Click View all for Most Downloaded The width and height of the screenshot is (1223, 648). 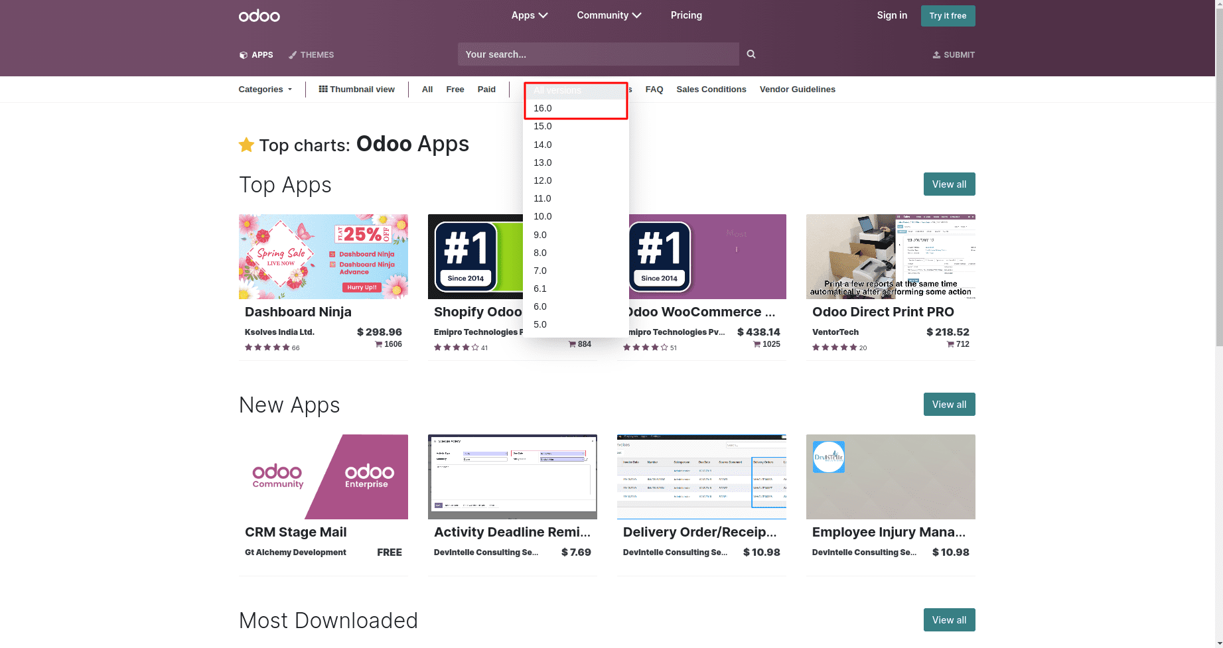tap(949, 620)
